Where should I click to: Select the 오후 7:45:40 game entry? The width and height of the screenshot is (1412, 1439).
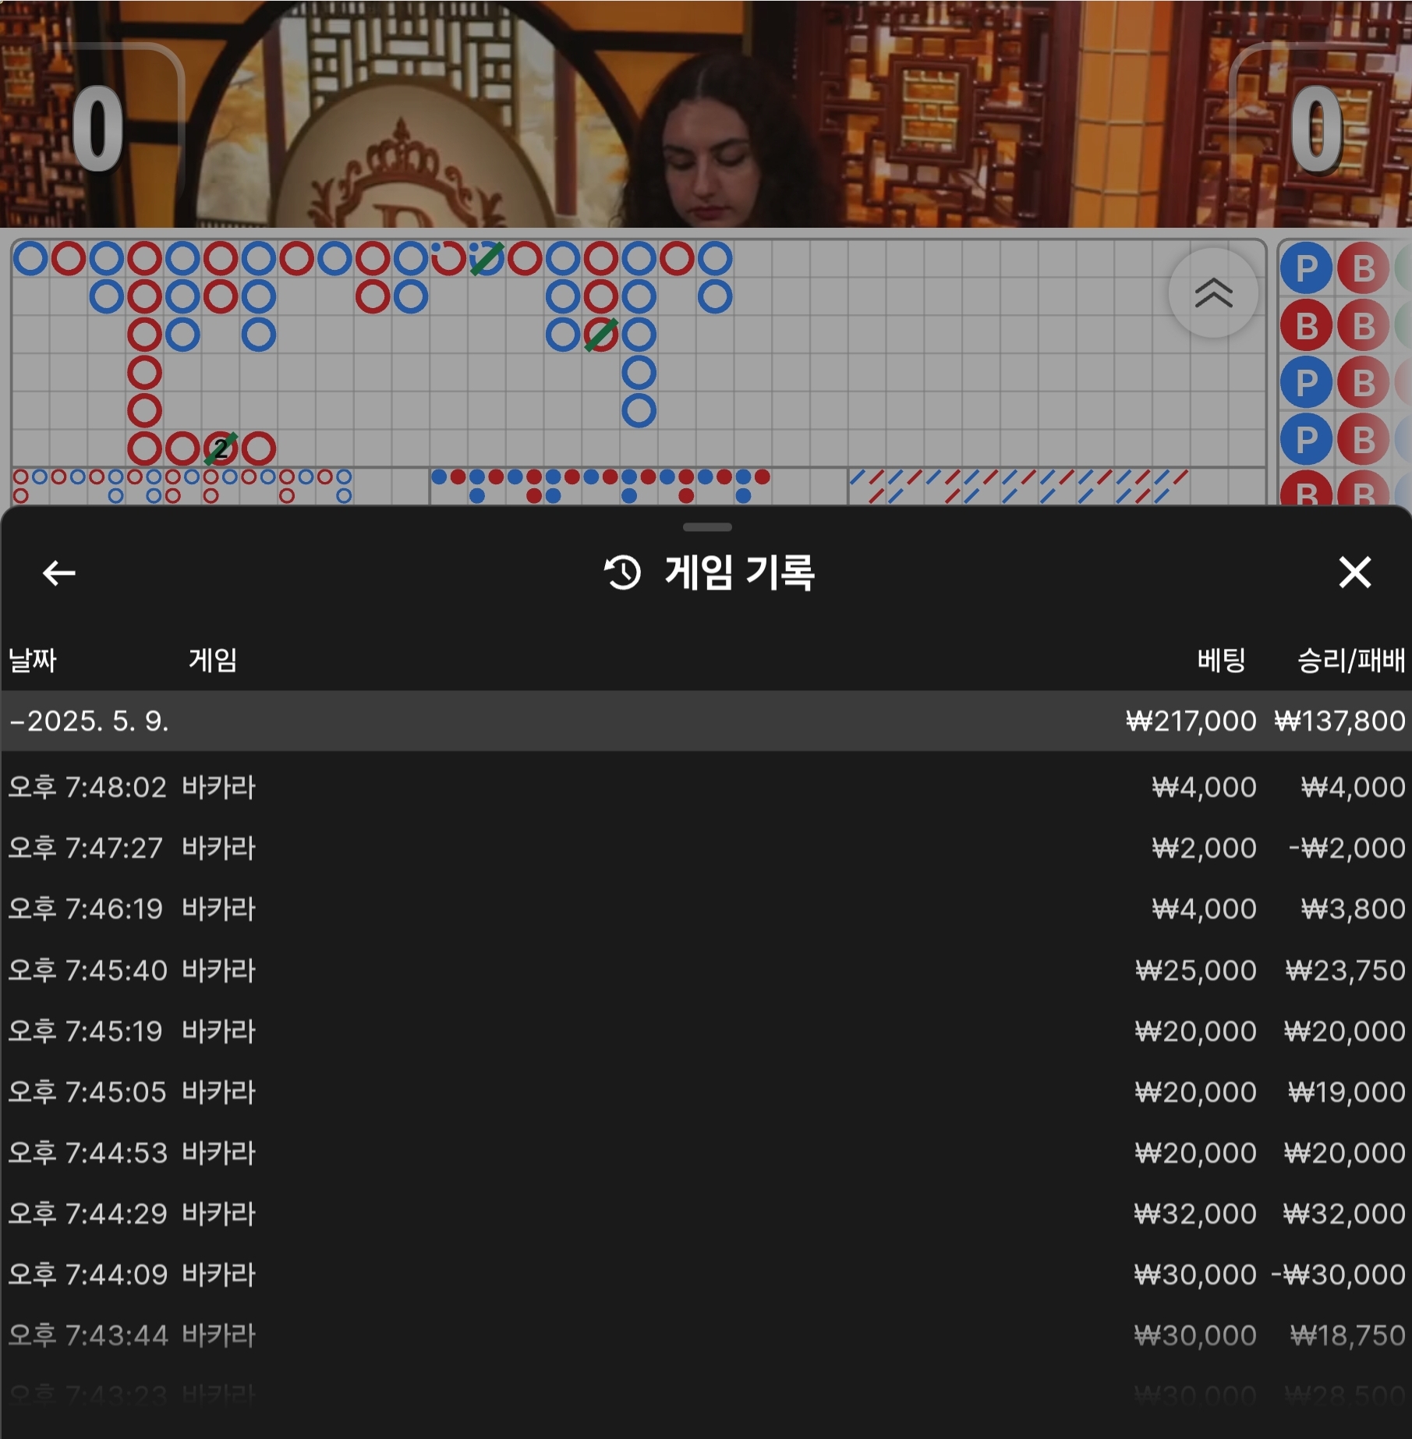[x=706, y=970]
